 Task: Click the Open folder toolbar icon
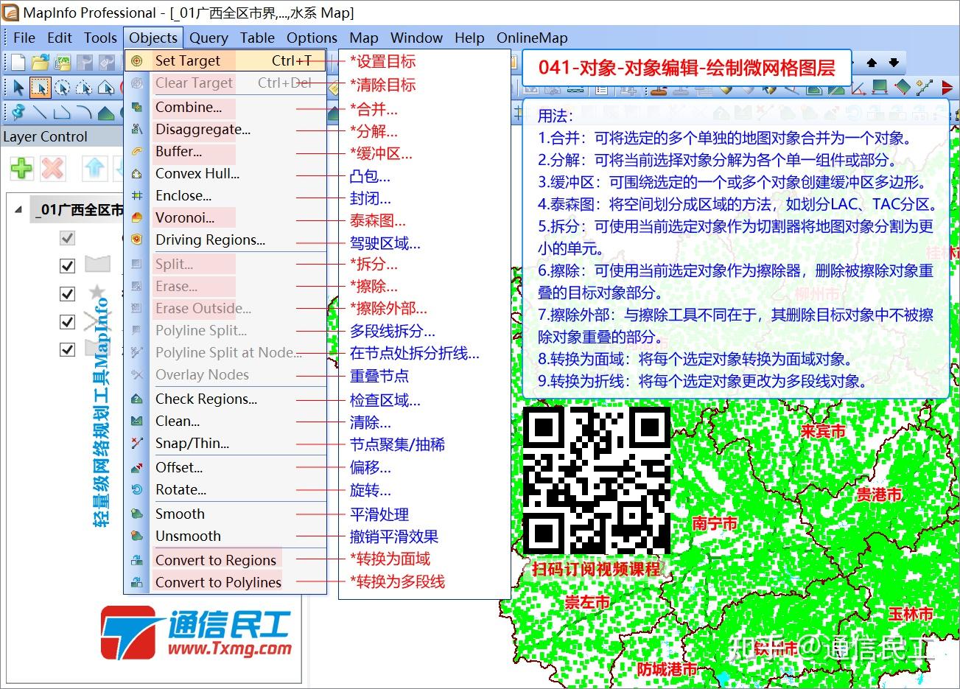pos(40,63)
